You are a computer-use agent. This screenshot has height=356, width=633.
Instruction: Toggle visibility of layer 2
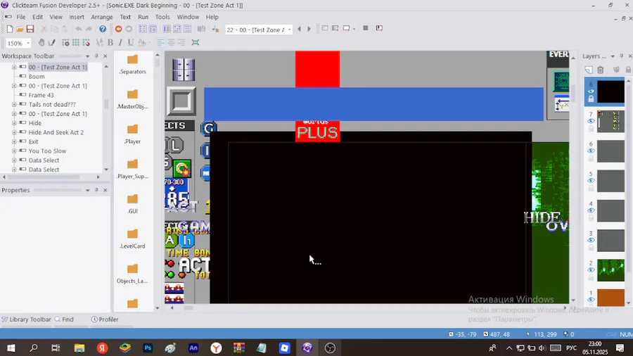pyautogui.click(x=591, y=269)
